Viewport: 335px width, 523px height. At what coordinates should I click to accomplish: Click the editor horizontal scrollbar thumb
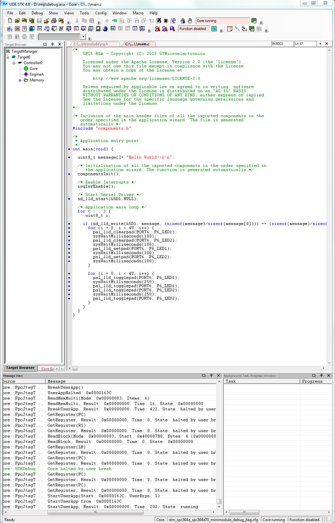pos(75,368)
